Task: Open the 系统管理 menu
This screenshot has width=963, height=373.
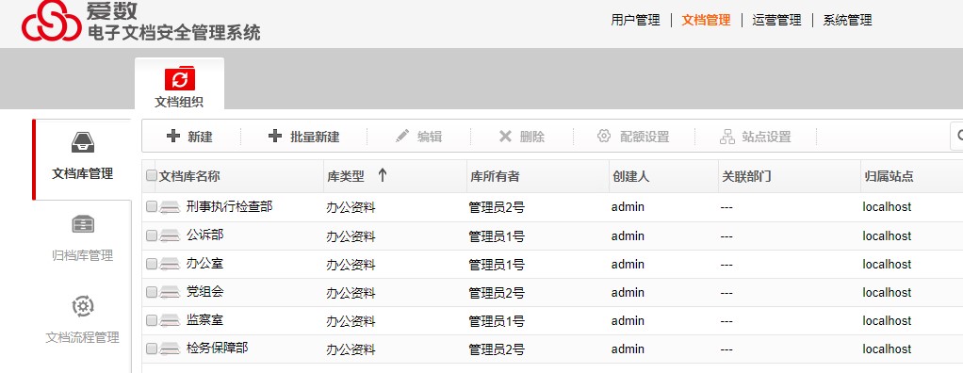Action: (x=847, y=20)
